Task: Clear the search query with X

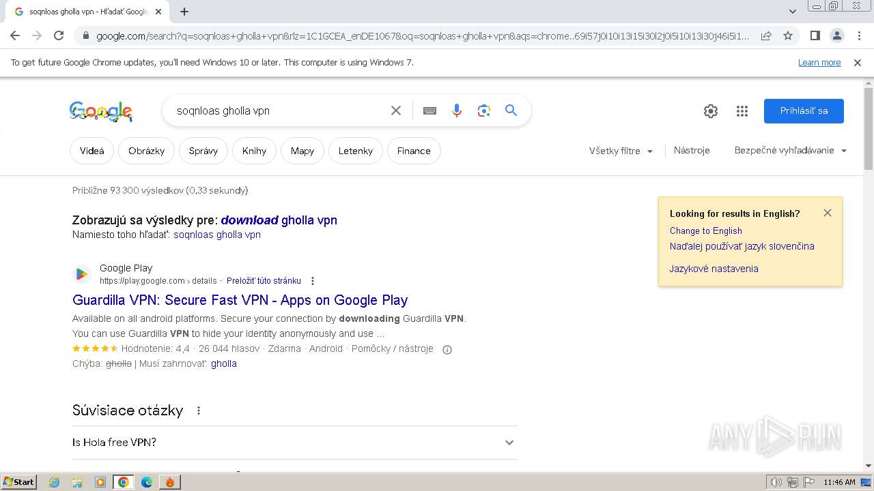Action: [x=396, y=110]
